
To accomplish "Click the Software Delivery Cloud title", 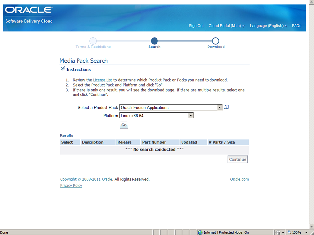I will coord(29,21).
